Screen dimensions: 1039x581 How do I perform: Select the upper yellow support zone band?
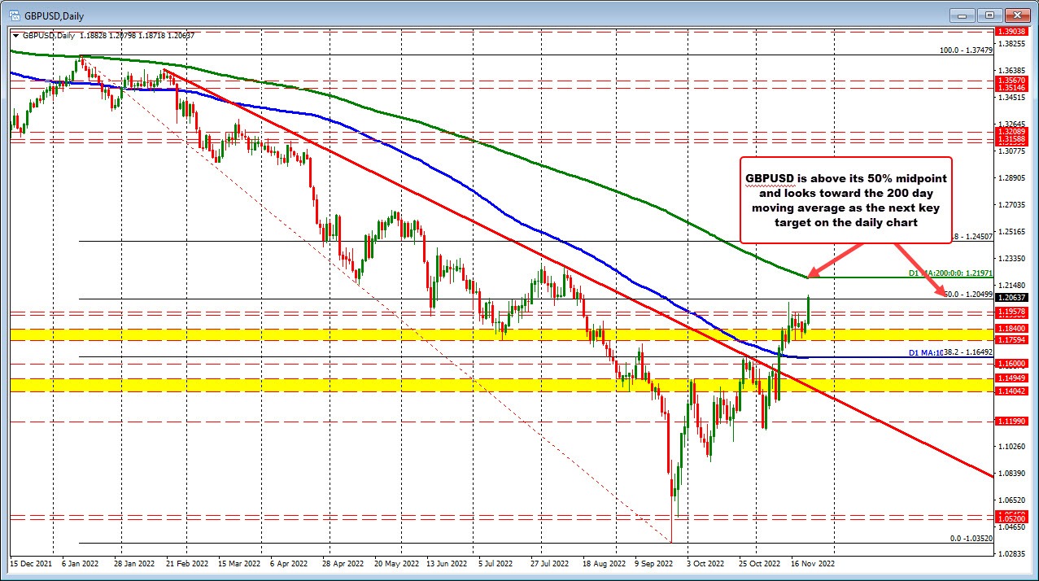coord(325,334)
